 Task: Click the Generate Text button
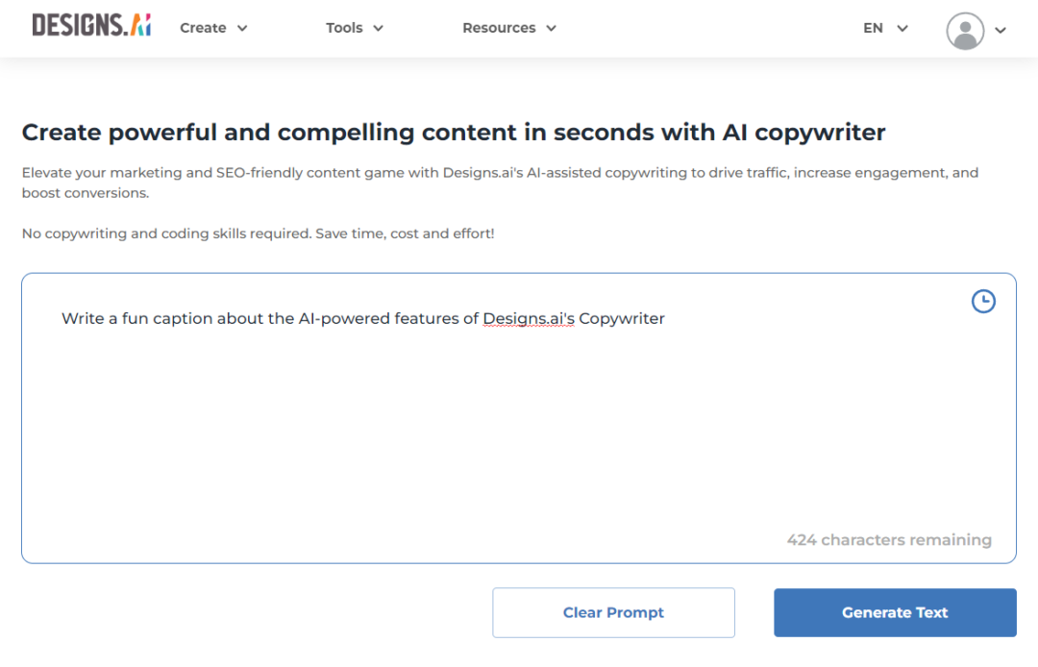(x=895, y=613)
